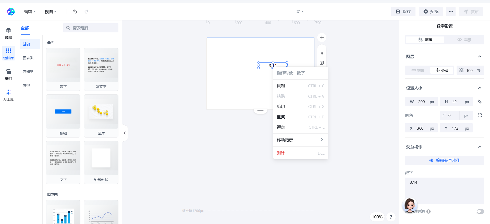
Task: Toggle the 数据源 switch
Action: click(x=481, y=211)
